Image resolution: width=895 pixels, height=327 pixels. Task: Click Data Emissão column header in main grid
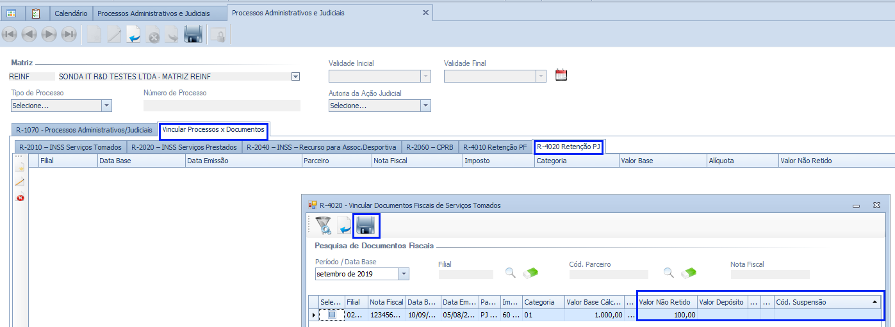pos(243,161)
